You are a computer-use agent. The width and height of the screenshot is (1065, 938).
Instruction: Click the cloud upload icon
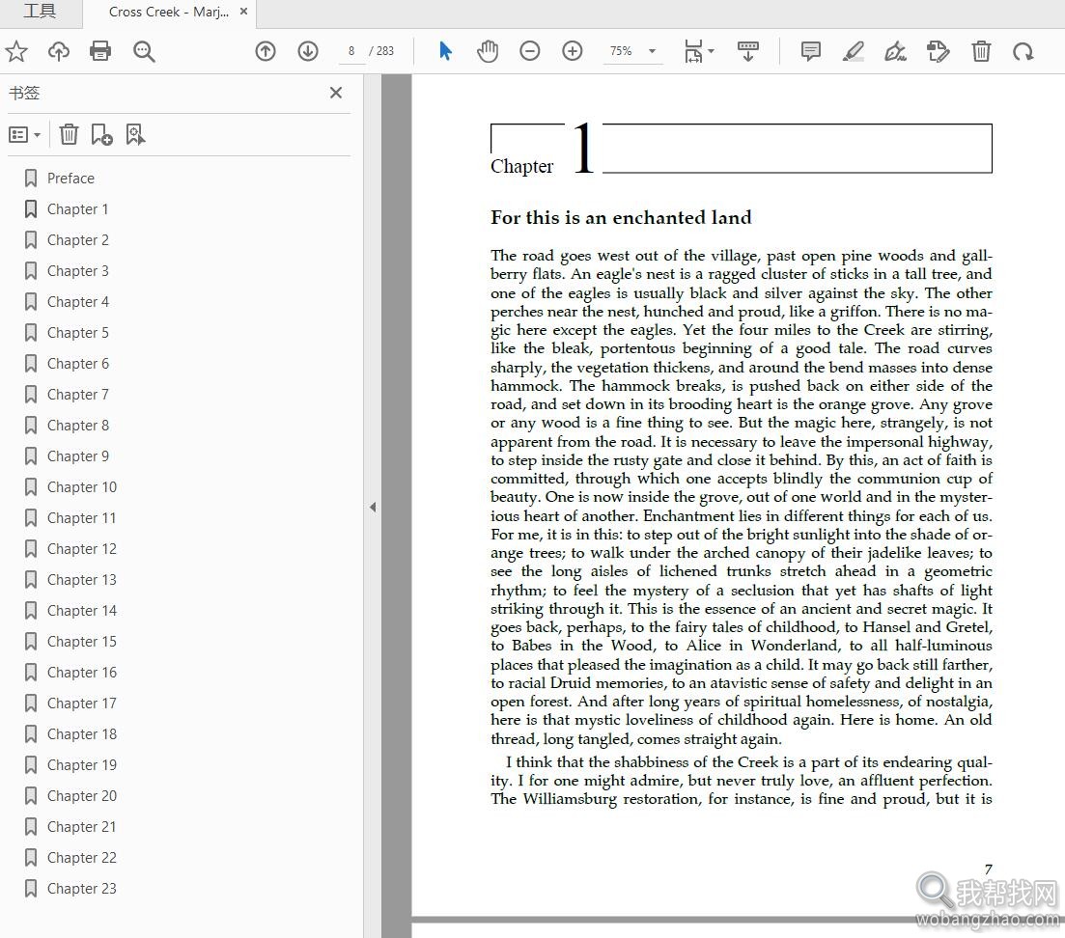pyautogui.click(x=58, y=51)
